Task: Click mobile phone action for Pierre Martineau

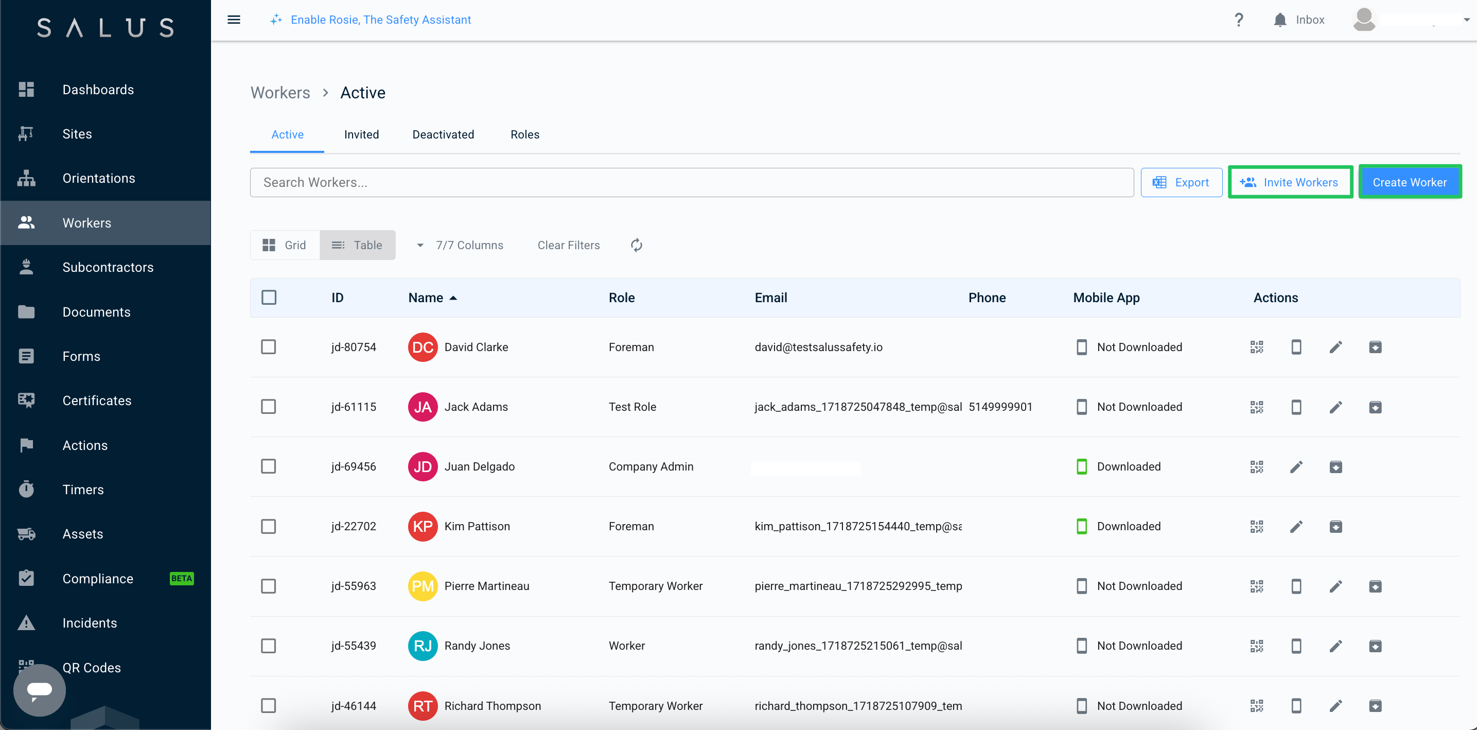Action: [1296, 586]
